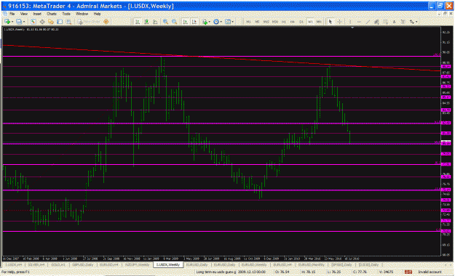Open the Tools menu
455x276 pixels.
[x=66, y=14]
